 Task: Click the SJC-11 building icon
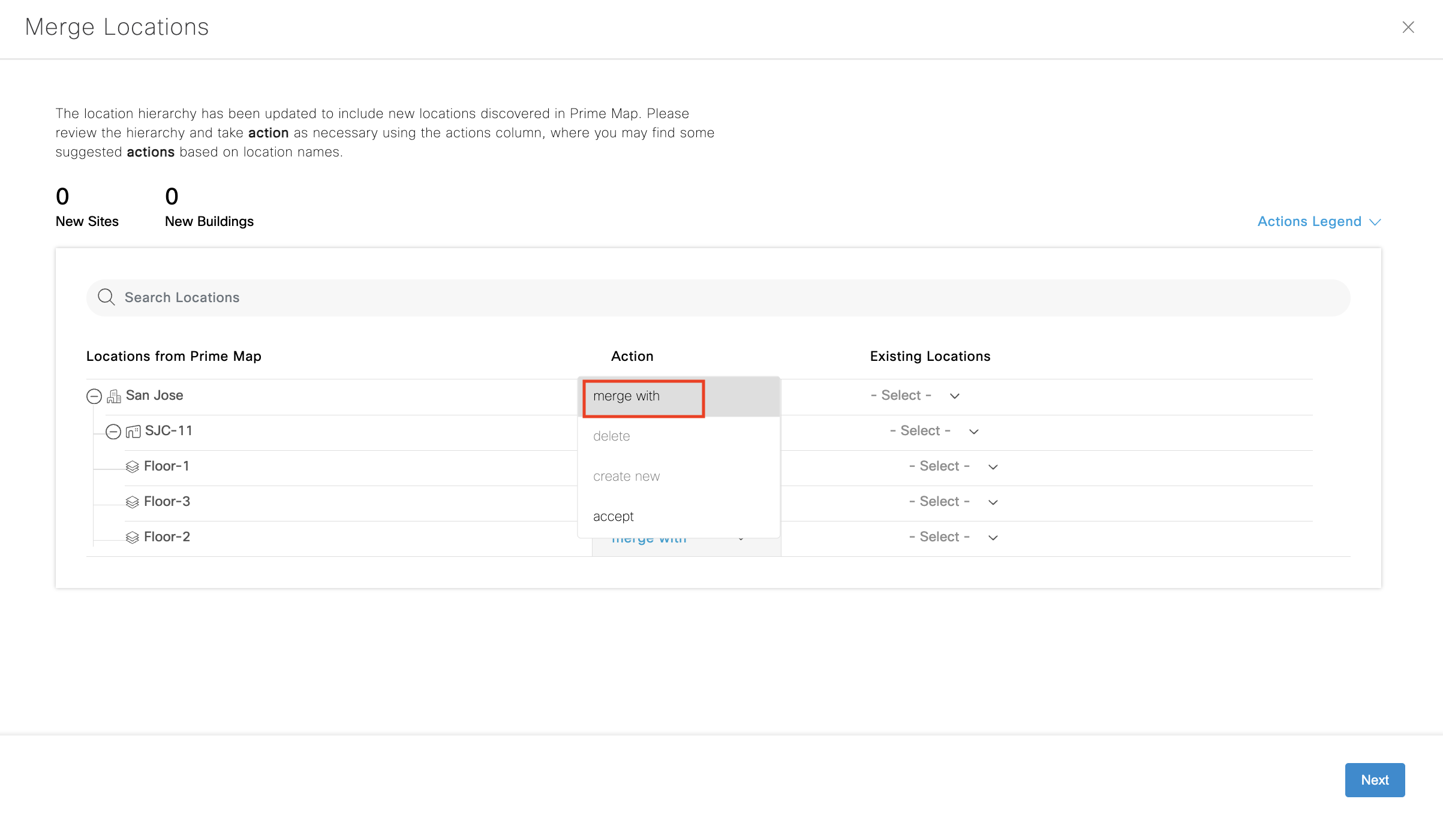(133, 432)
